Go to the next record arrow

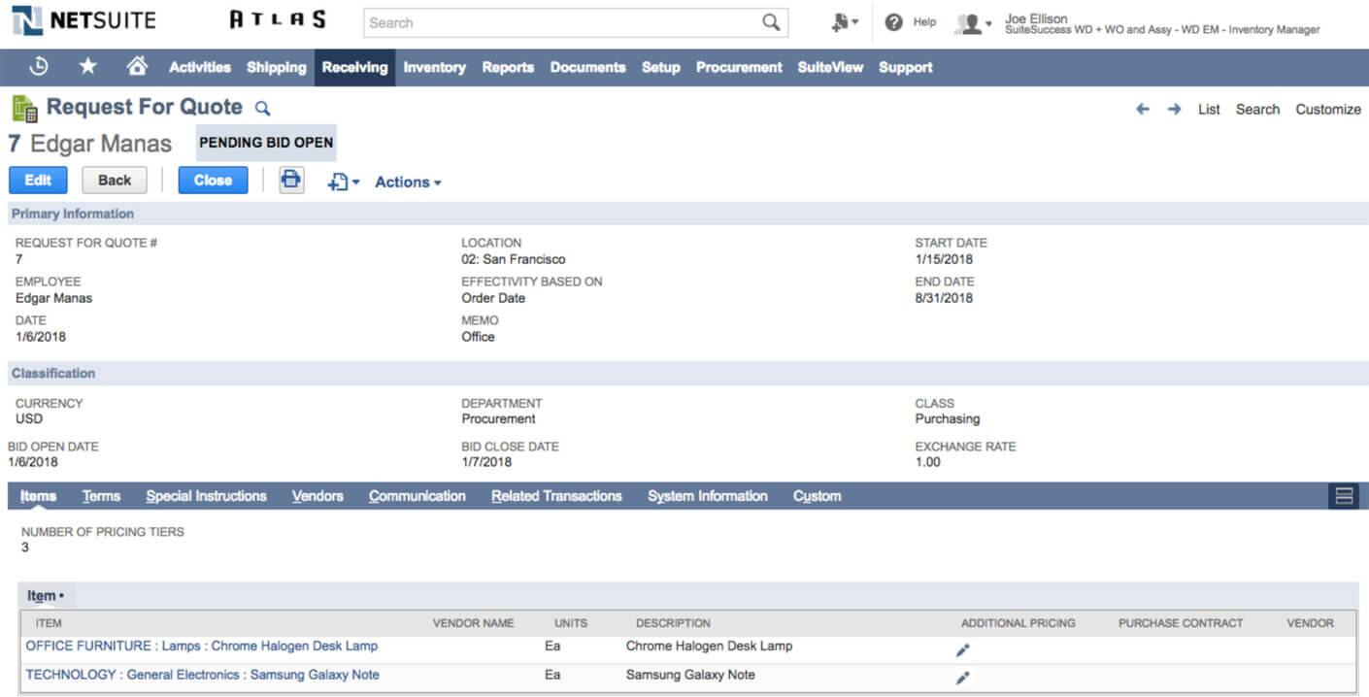click(x=1174, y=109)
